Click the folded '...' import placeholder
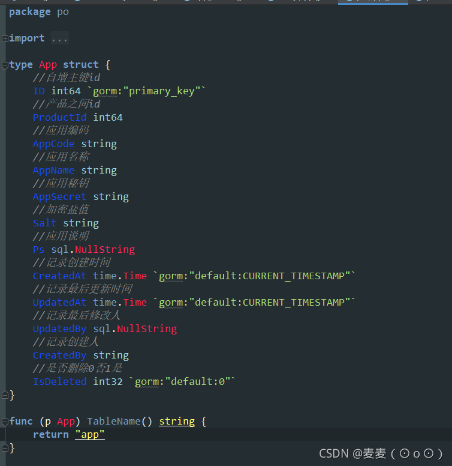Screen dimensions: 452x466 tap(59, 38)
